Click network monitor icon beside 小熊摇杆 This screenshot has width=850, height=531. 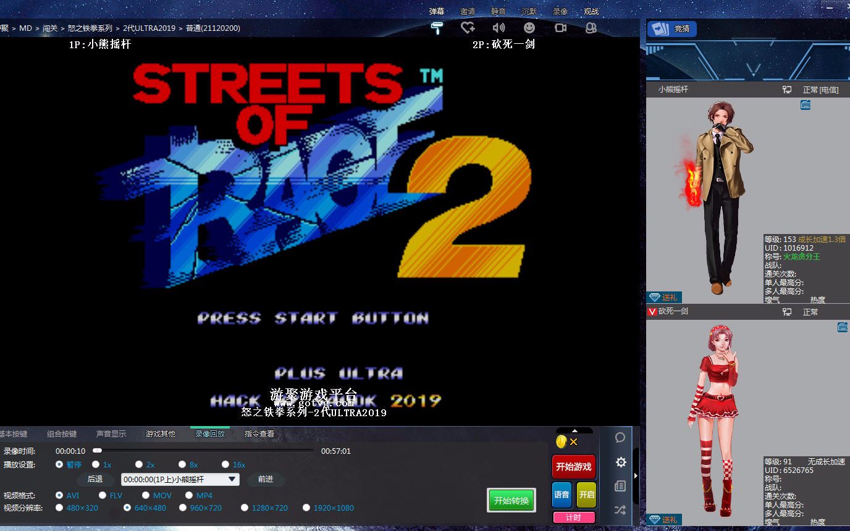pyautogui.click(x=787, y=90)
